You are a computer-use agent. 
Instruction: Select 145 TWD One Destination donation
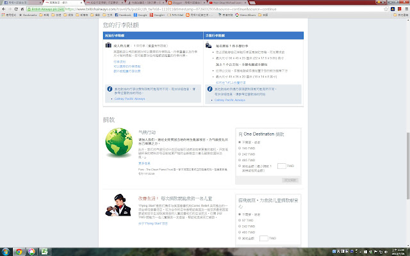(x=240, y=148)
